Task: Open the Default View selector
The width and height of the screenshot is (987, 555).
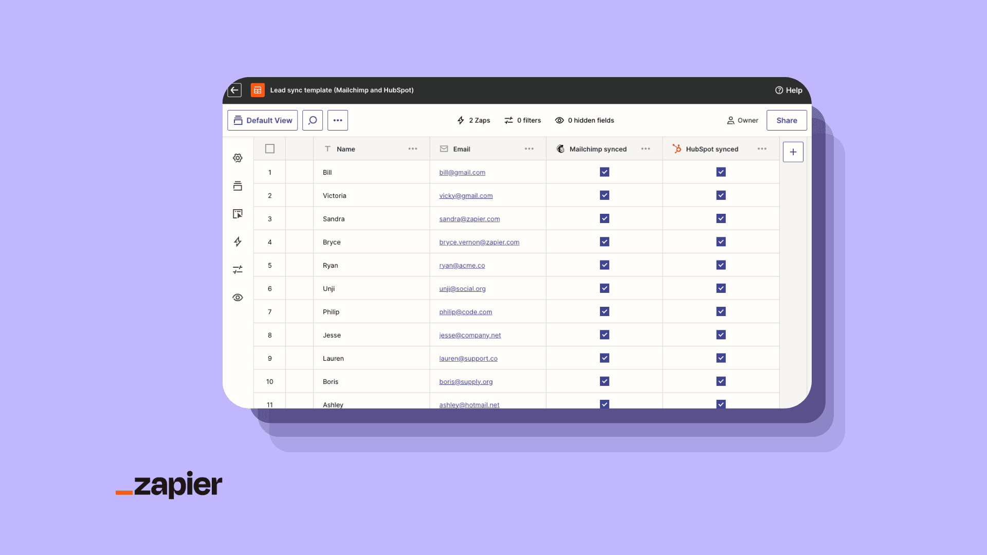Action: pos(263,120)
